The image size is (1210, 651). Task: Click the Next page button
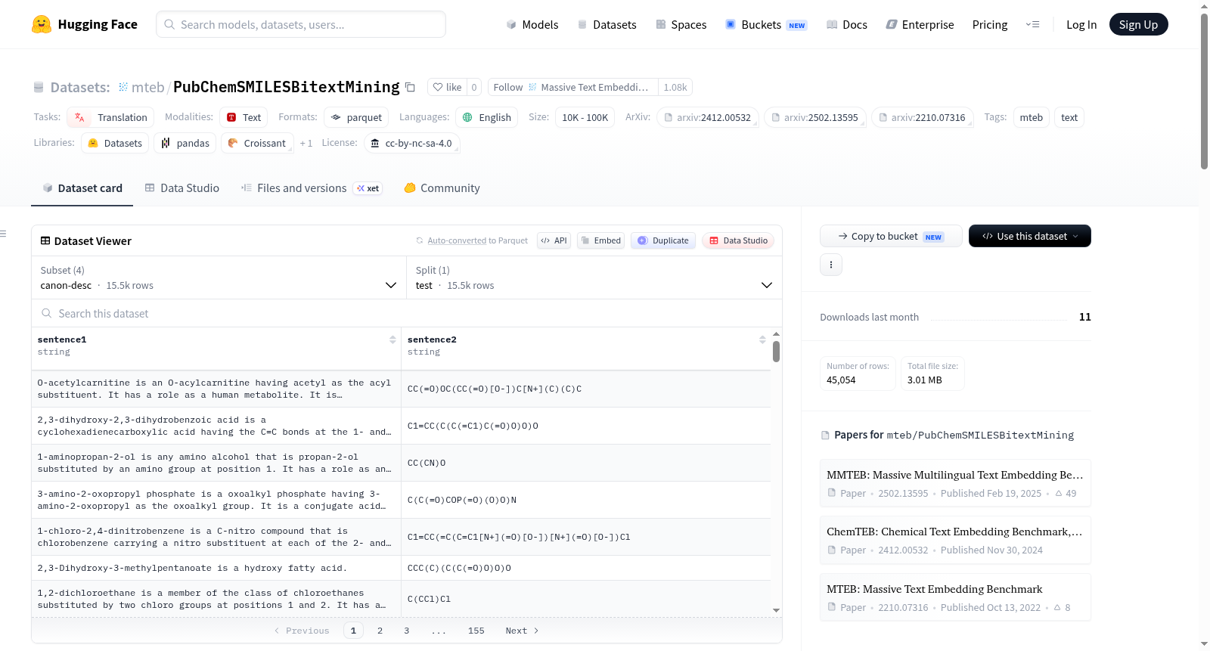pyautogui.click(x=522, y=631)
